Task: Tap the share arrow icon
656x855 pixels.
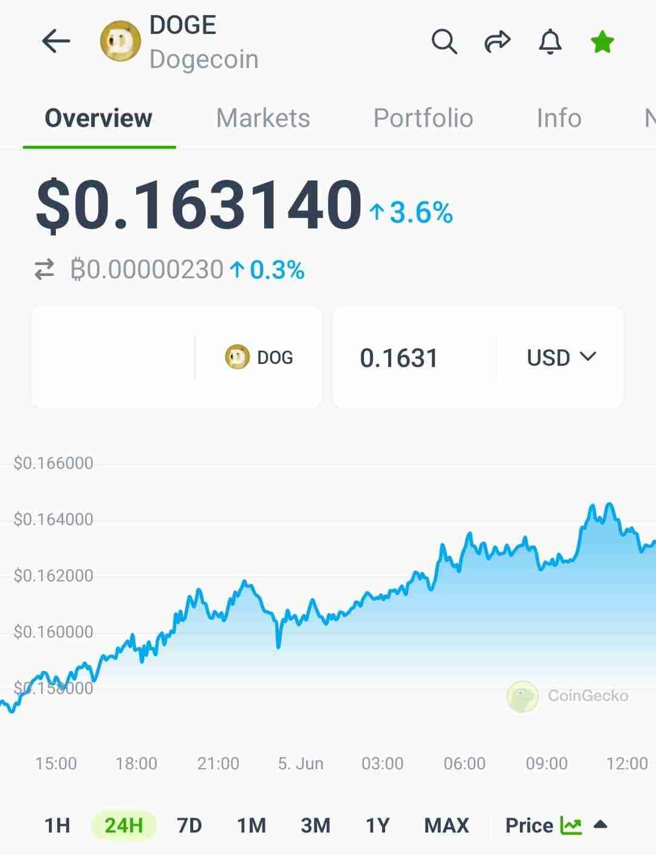Action: (x=497, y=42)
